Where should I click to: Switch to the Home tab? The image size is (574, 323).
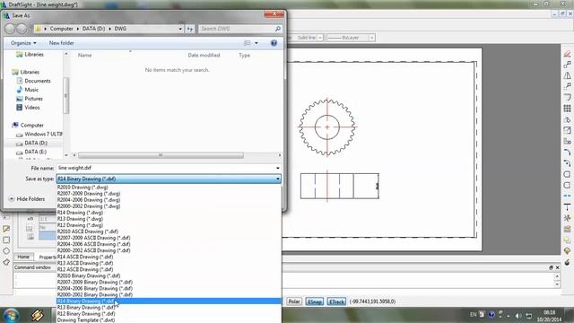23,258
